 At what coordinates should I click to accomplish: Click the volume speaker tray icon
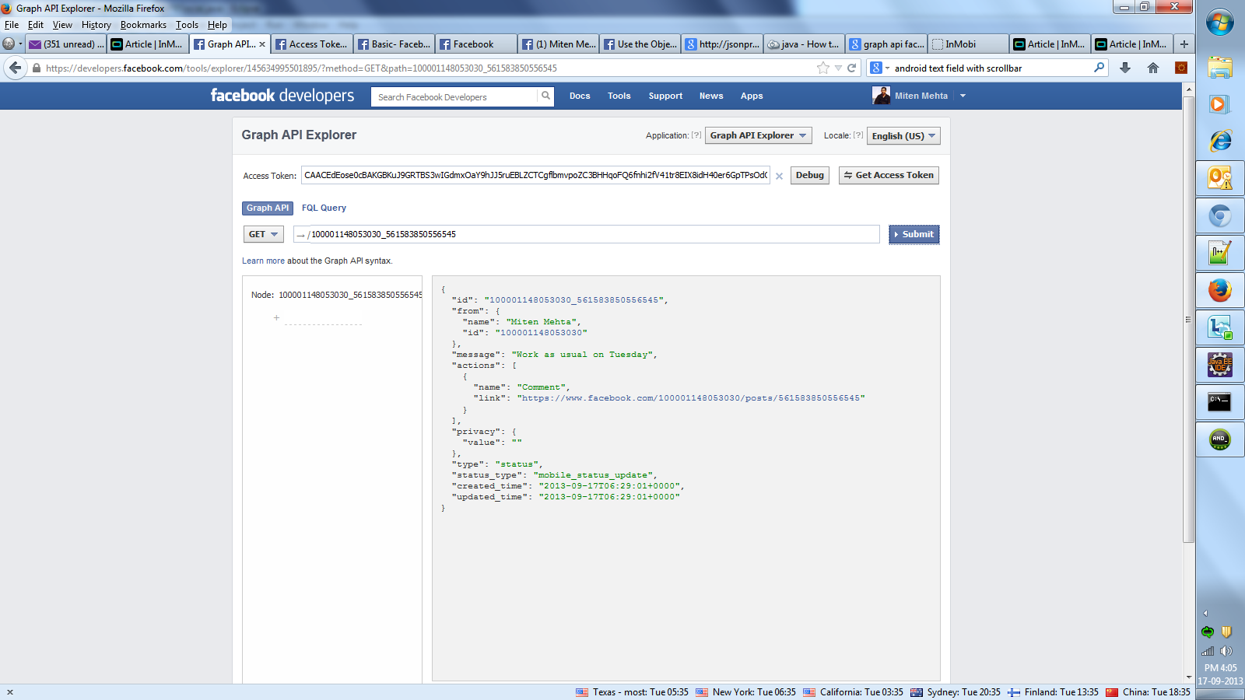[x=1226, y=651]
